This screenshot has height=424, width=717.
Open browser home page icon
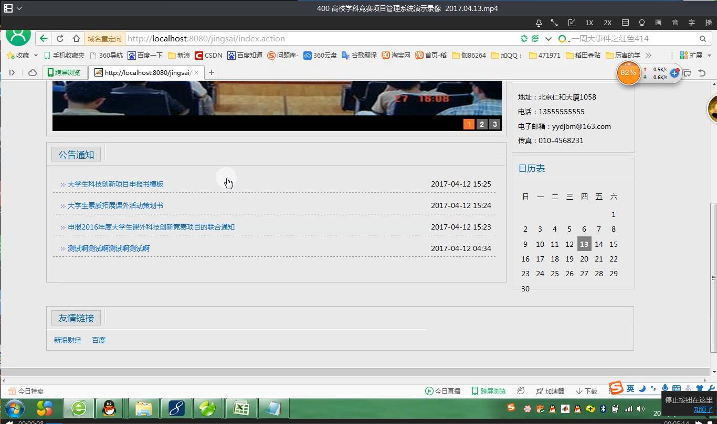click(x=76, y=38)
